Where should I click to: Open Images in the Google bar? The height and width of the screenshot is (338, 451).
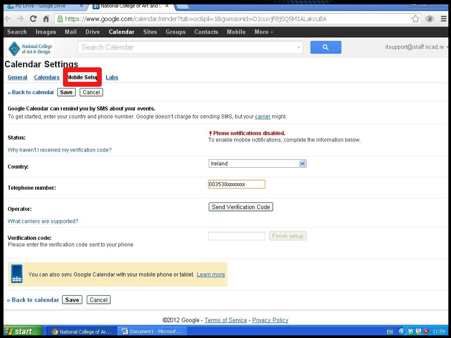(x=46, y=32)
